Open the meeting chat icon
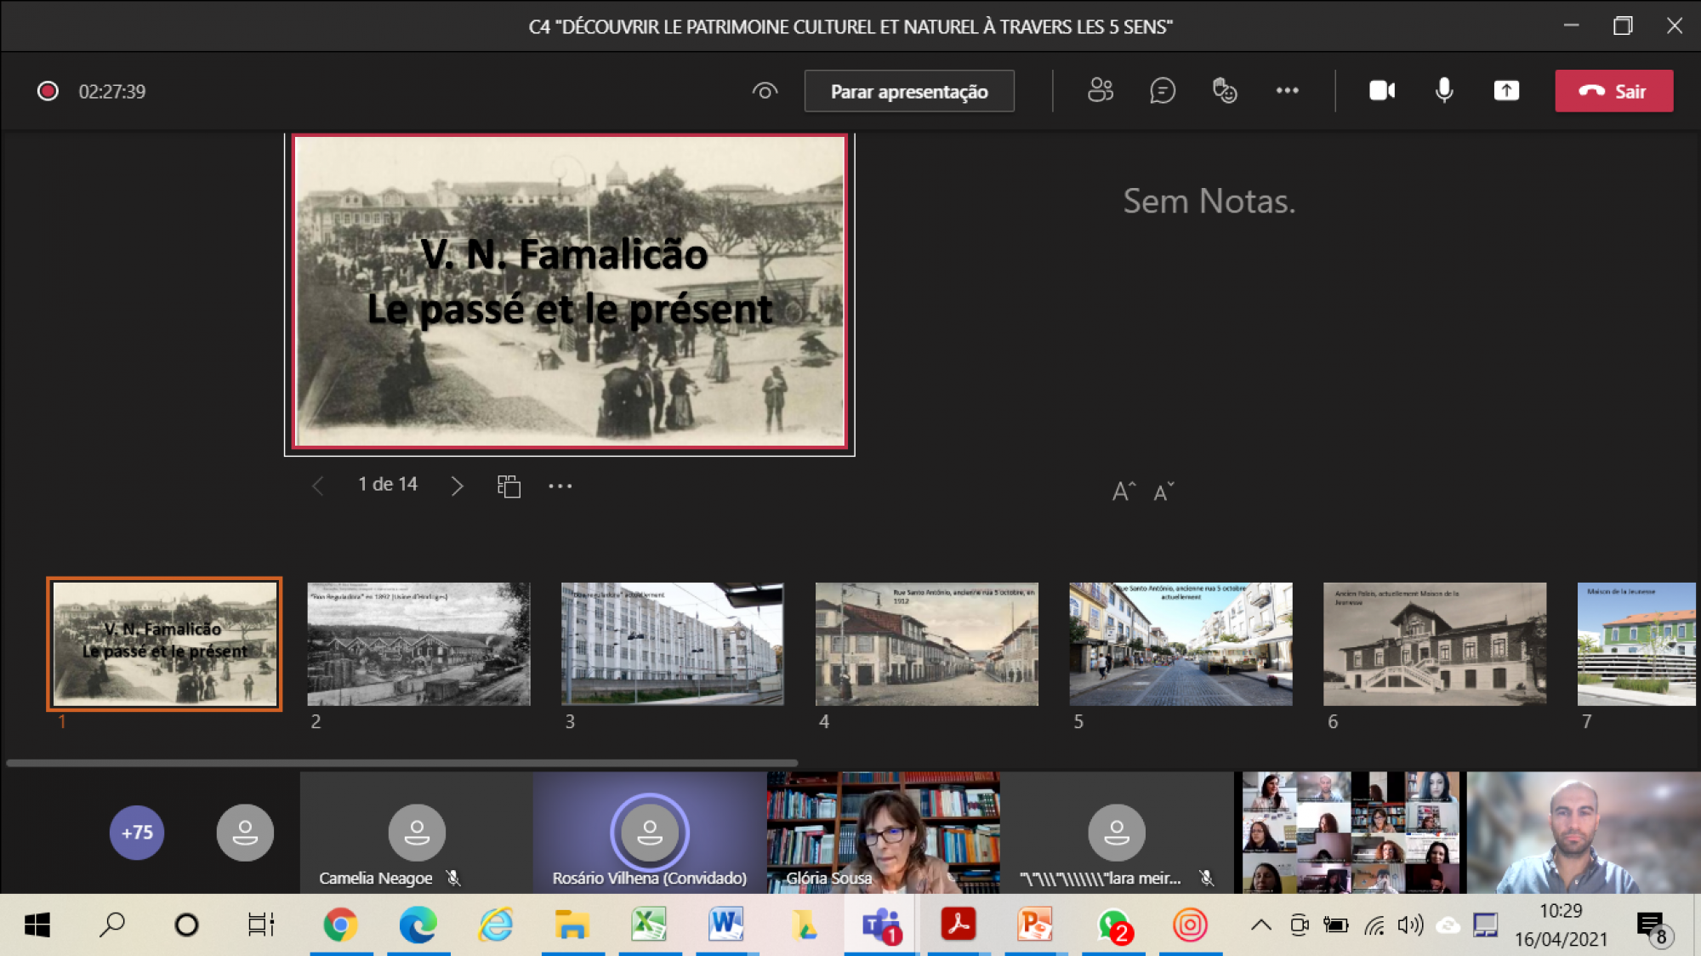 (x=1163, y=90)
